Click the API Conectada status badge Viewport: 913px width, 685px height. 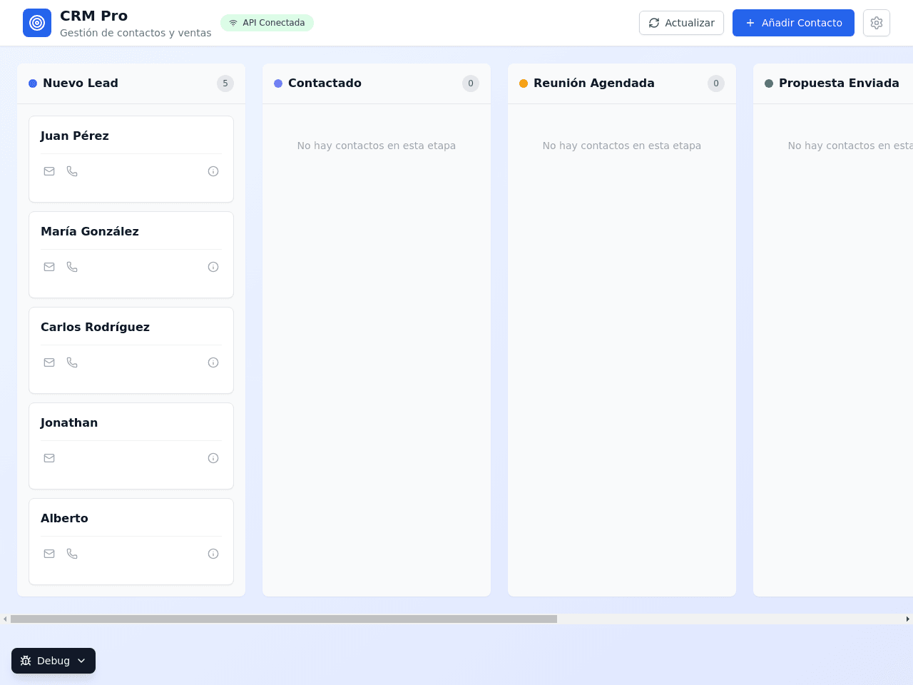(267, 23)
